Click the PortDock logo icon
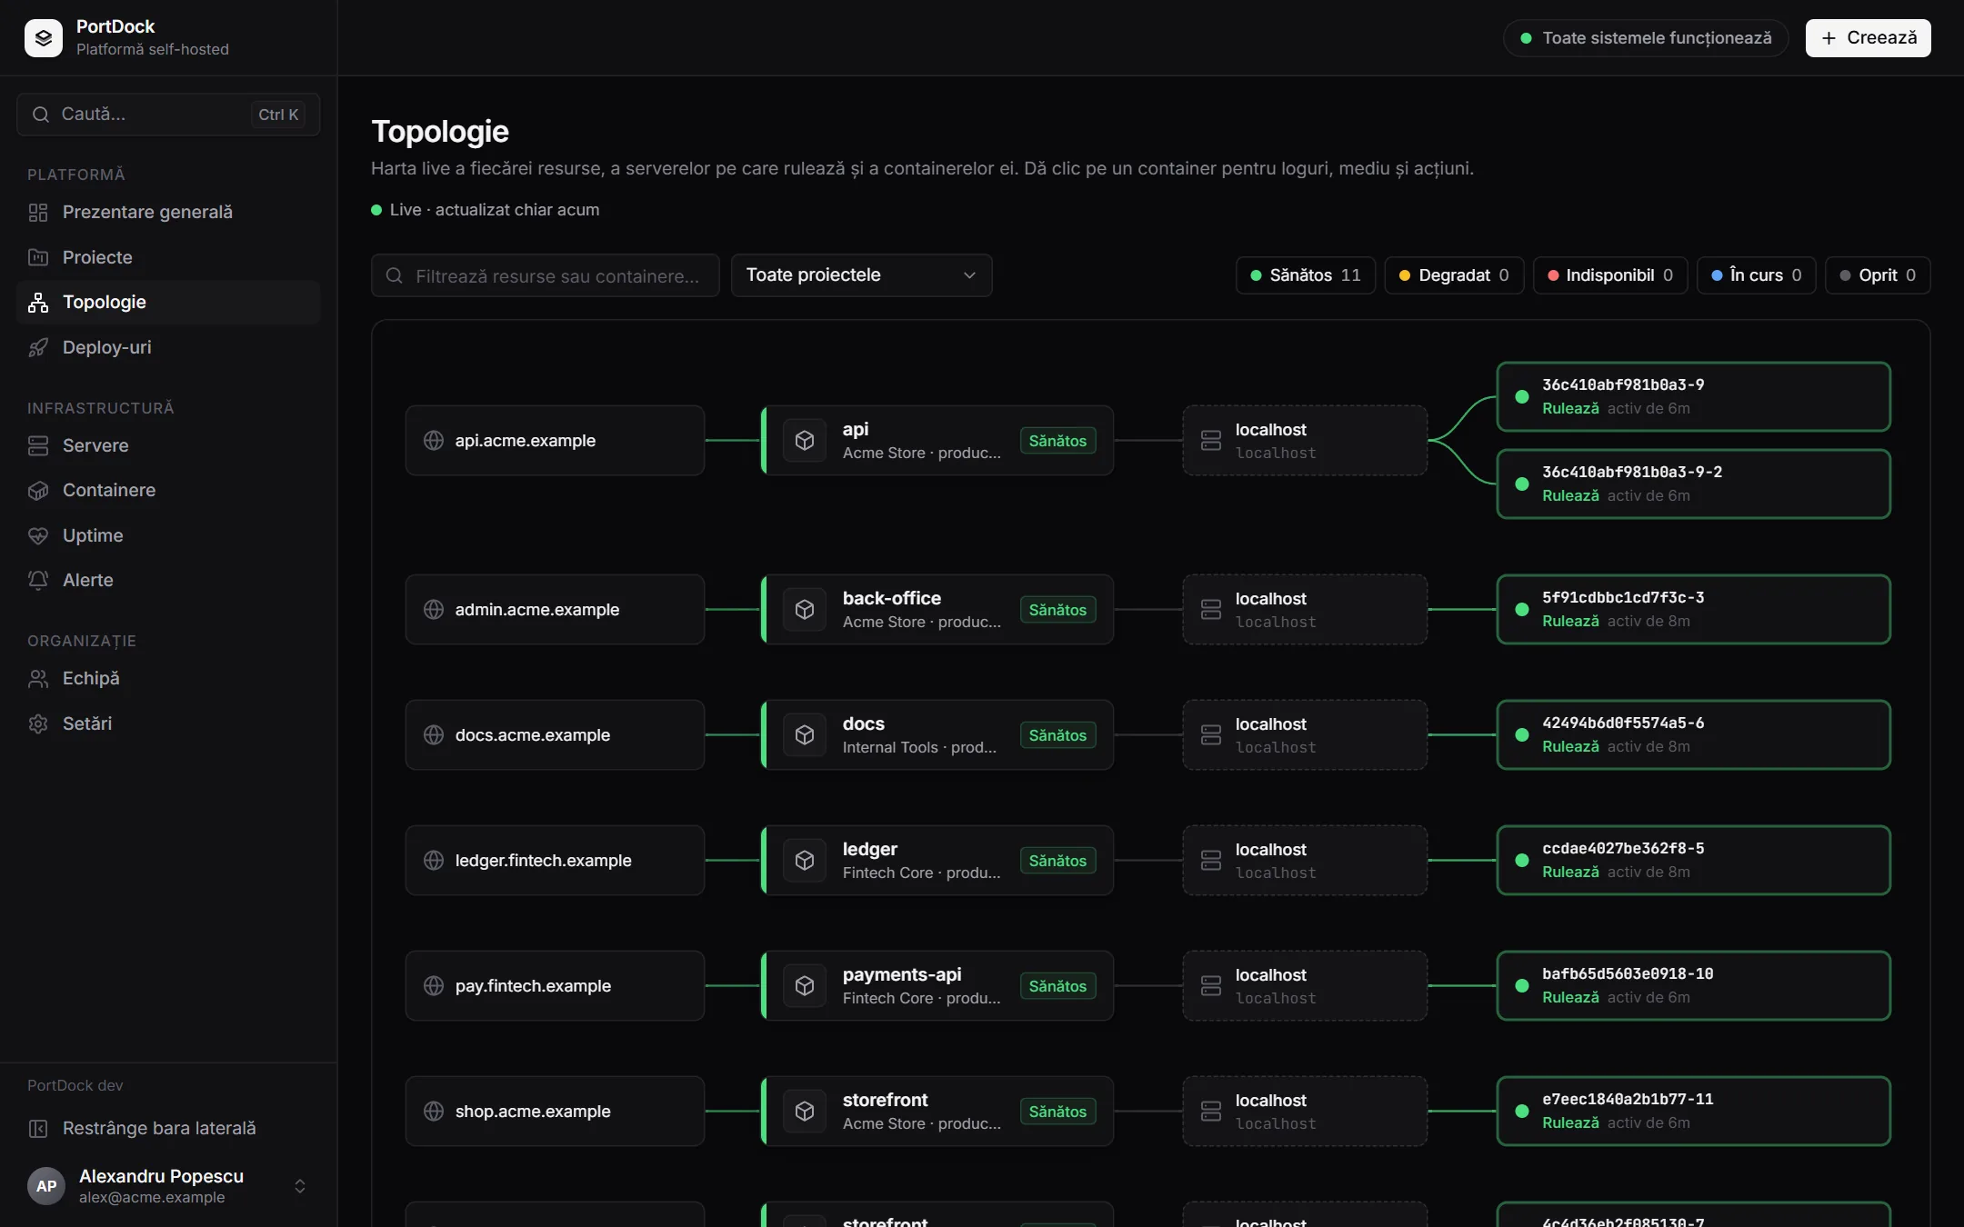1964x1227 pixels. 44,37
